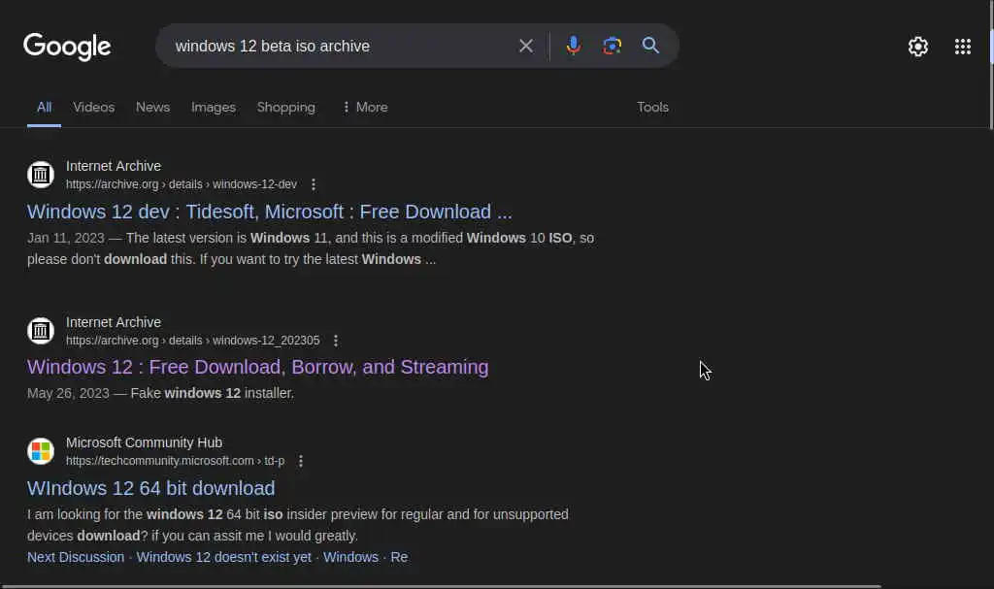Open the 'Windows' sublink under Microsoft result
The height and width of the screenshot is (589, 994).
point(350,557)
